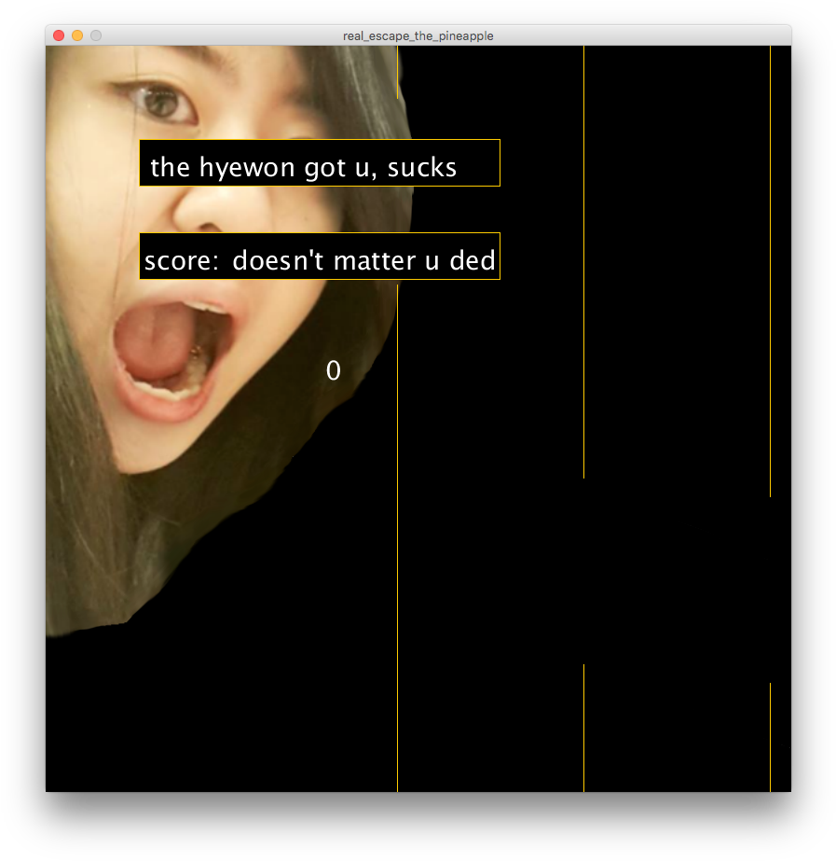This screenshot has height=861, width=836.
Task: Close the real_escape_the_pineapple window
Action: [x=59, y=35]
